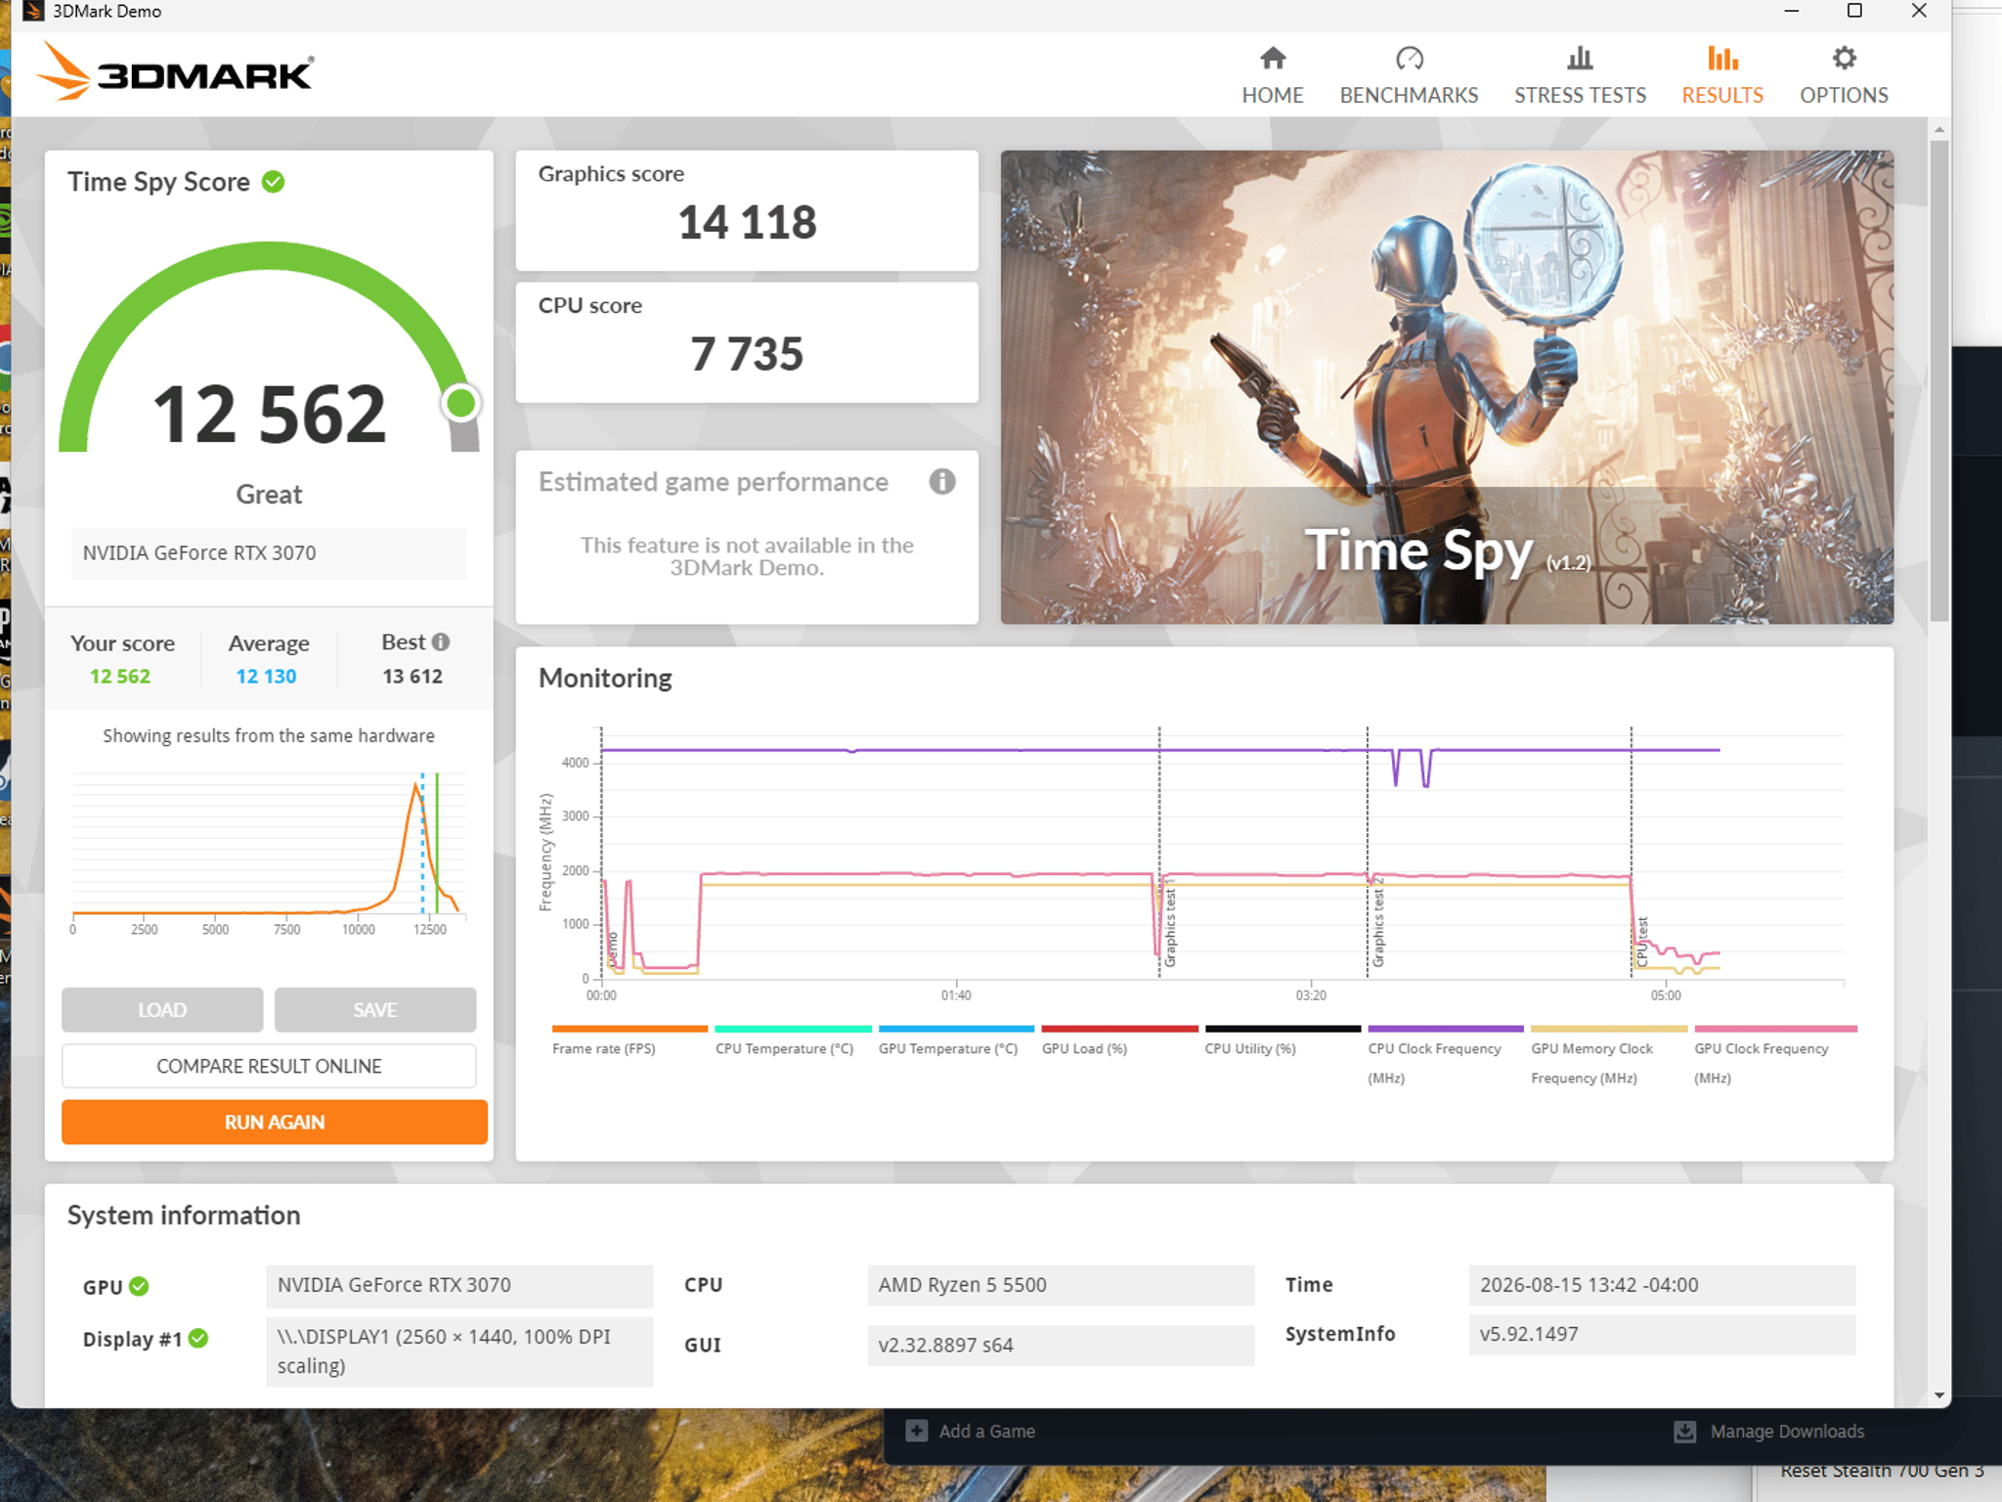2002x1502 pixels.
Task: Click the orange Run Again button
Action: 274,1122
